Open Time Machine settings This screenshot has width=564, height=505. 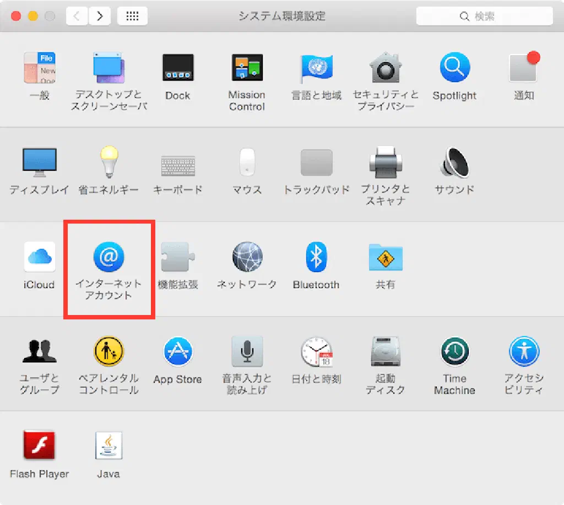coord(454,352)
